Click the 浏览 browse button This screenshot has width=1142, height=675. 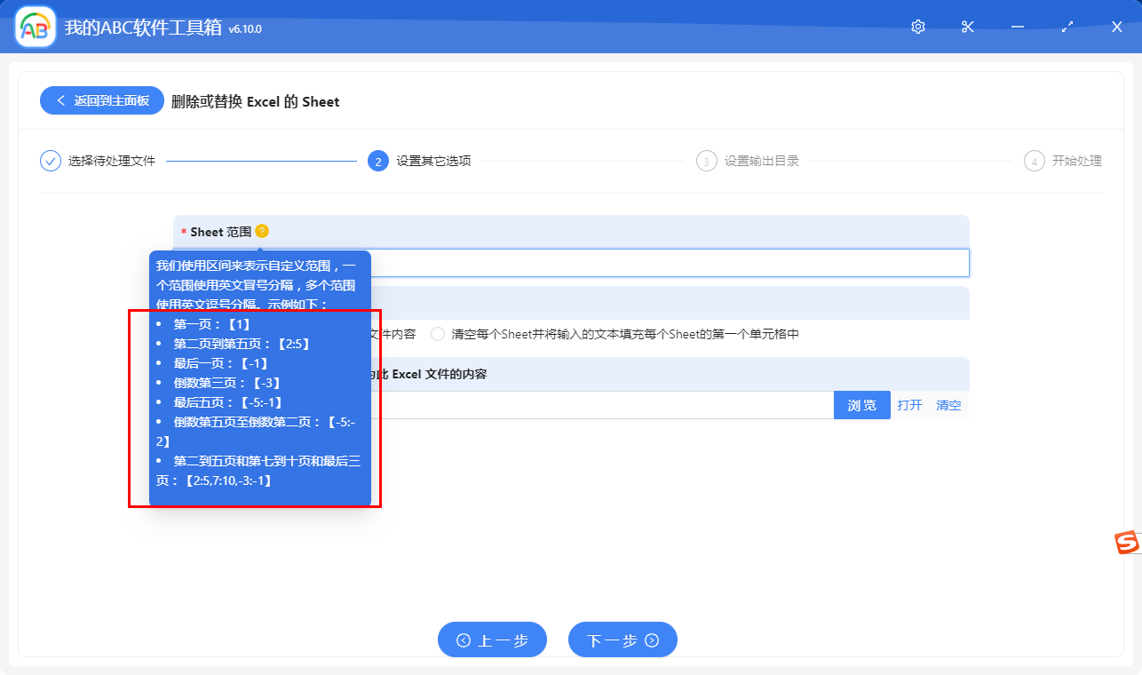860,404
